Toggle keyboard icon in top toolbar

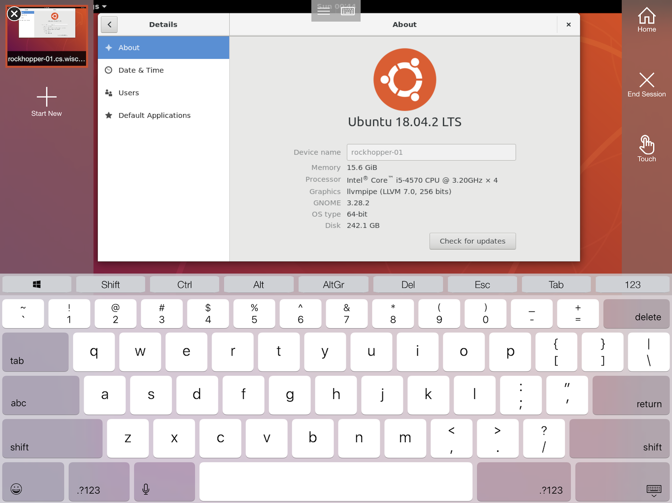(348, 11)
